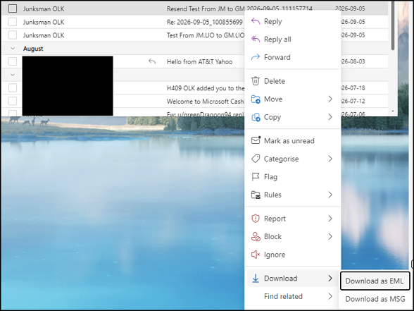Viewport: 414px width, 311px height.
Task: Click the Categorise tag icon
Action: (x=256, y=159)
